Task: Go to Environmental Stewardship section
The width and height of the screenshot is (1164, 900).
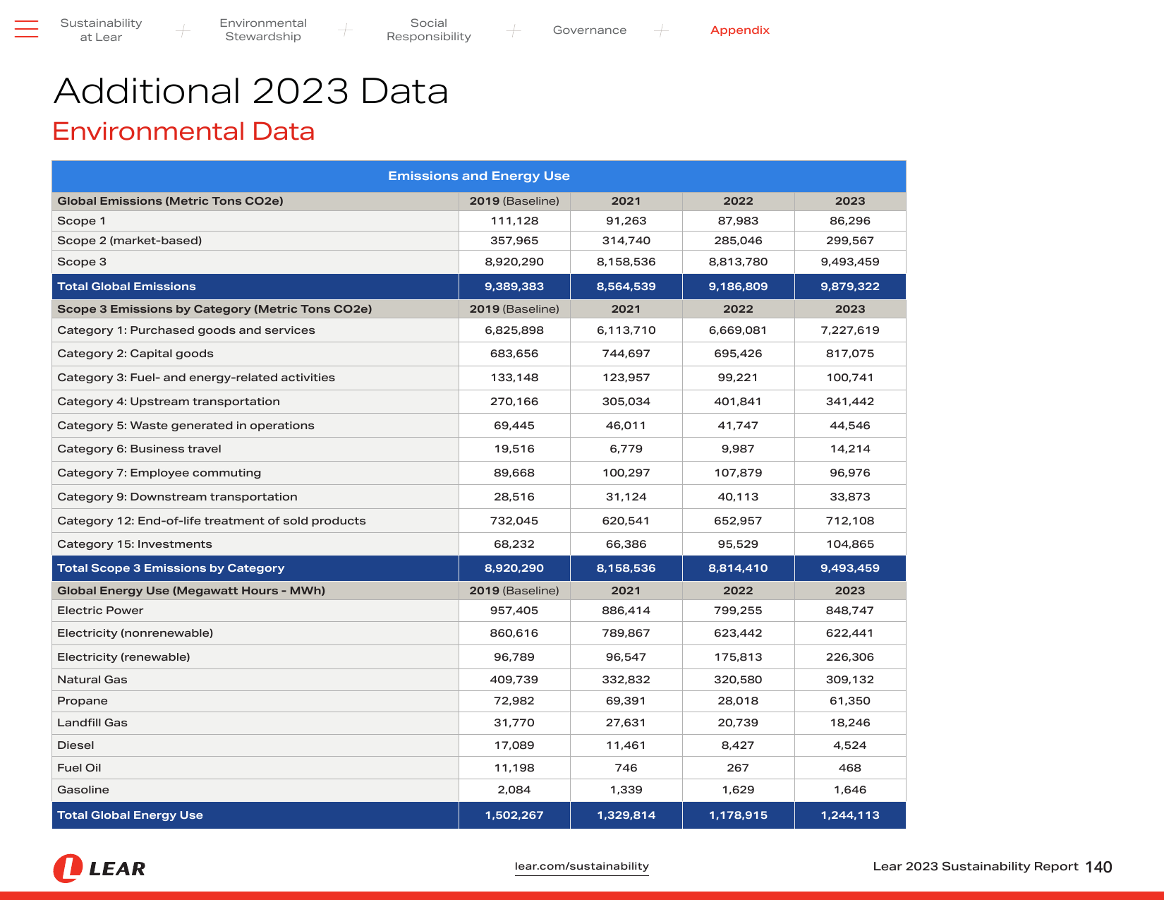Action: pyautogui.click(x=263, y=30)
